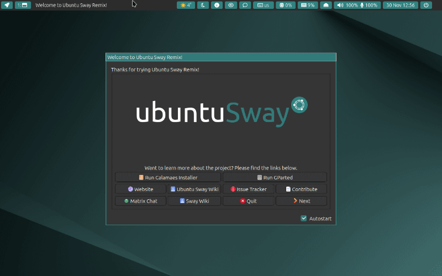Click the welcome window title bar

point(221,57)
